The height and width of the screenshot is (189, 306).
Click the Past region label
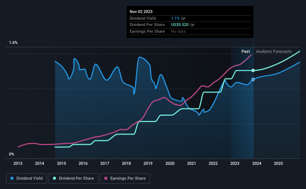(x=246, y=51)
